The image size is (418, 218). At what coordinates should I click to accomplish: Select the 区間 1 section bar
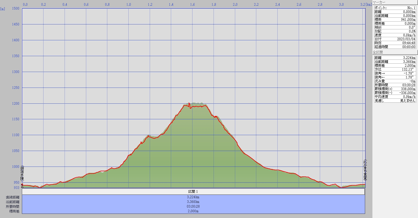[193, 191]
